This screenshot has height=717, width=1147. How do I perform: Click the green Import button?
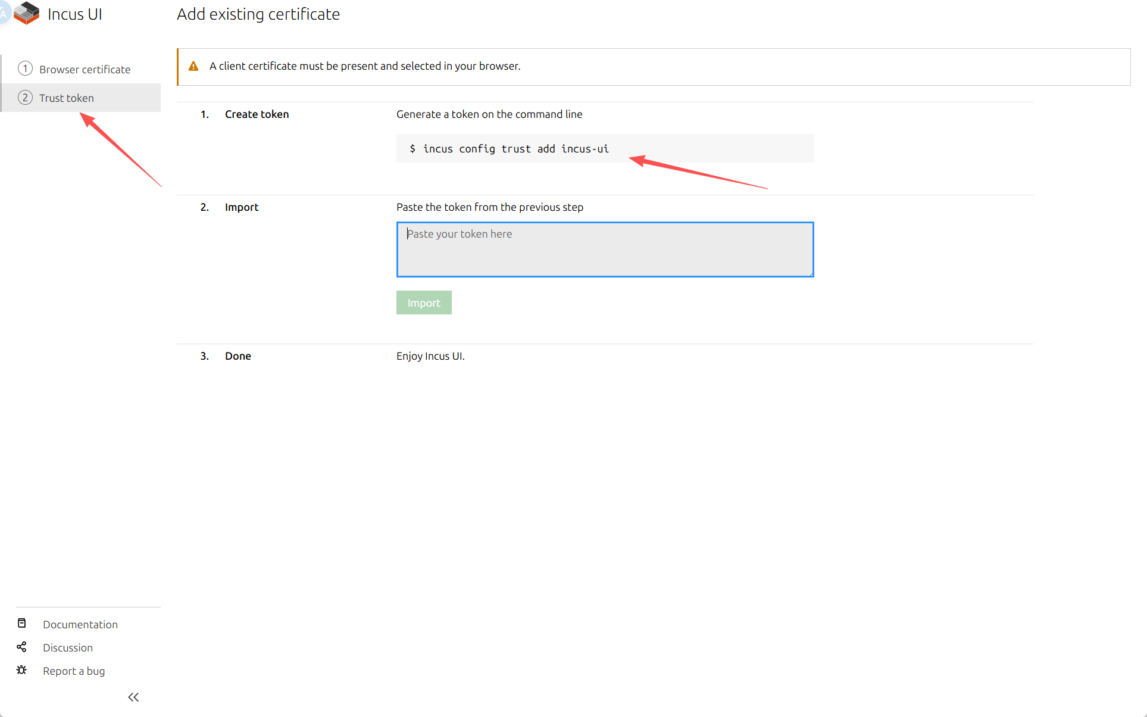(x=424, y=303)
